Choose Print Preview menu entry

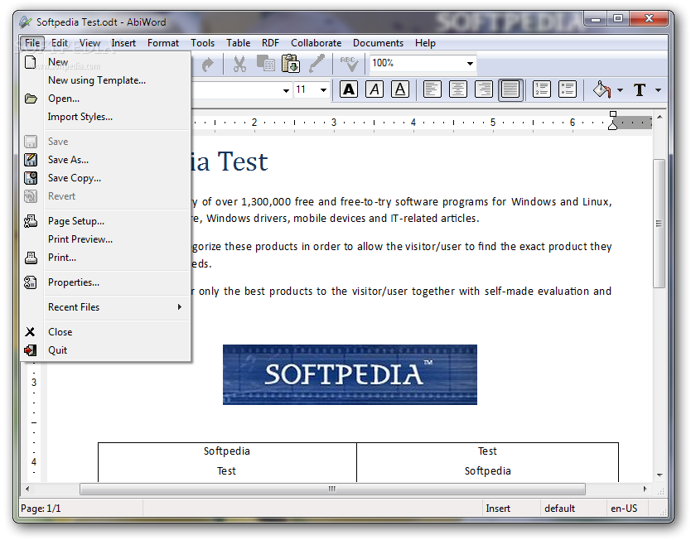tap(106, 239)
